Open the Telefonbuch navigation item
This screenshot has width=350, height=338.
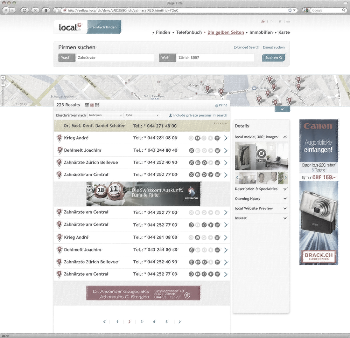click(x=189, y=32)
